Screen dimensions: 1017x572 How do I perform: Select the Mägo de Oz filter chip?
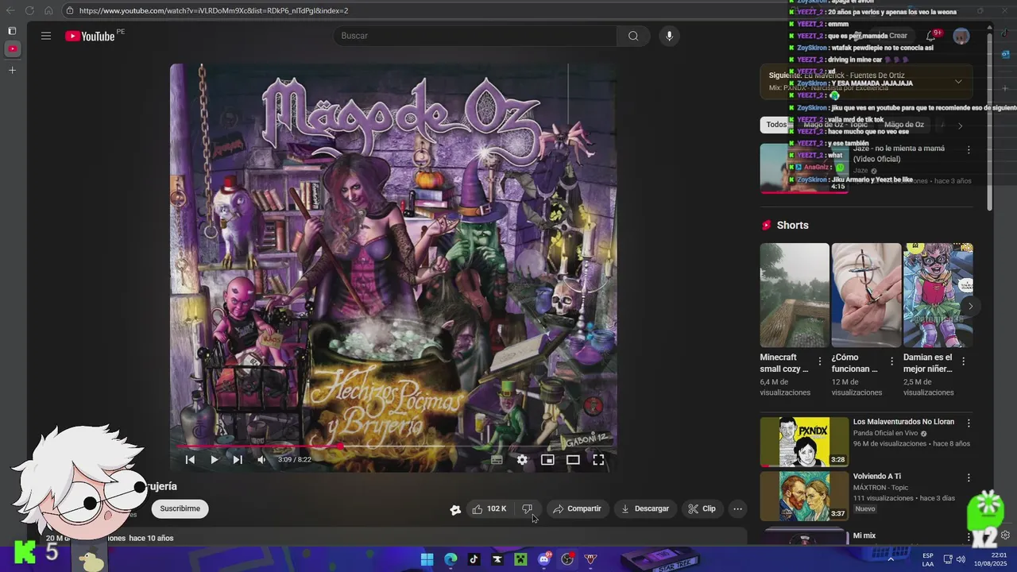point(904,125)
